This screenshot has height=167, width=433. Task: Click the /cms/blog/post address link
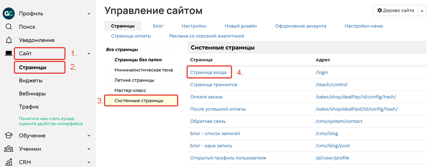[333, 145]
